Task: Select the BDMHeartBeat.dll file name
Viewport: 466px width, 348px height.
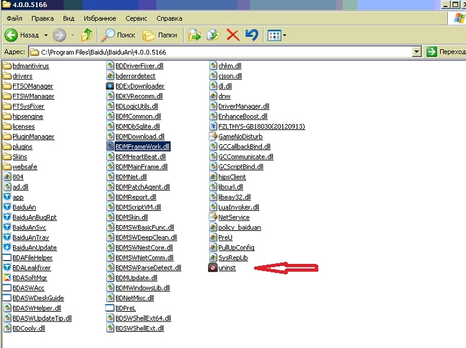Action: point(141,157)
